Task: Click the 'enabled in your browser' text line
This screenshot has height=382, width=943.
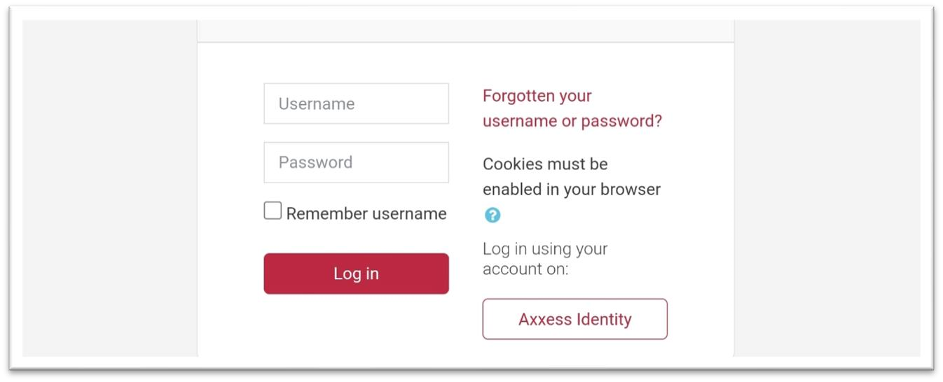Action: click(572, 190)
